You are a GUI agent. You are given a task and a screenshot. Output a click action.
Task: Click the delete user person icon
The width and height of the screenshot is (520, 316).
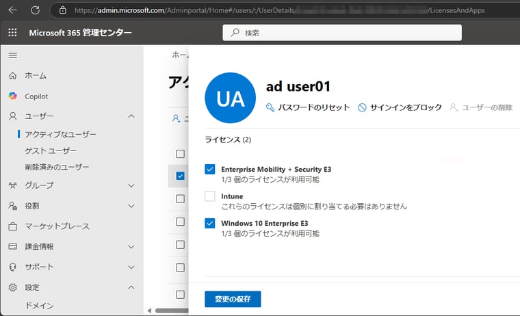click(454, 107)
